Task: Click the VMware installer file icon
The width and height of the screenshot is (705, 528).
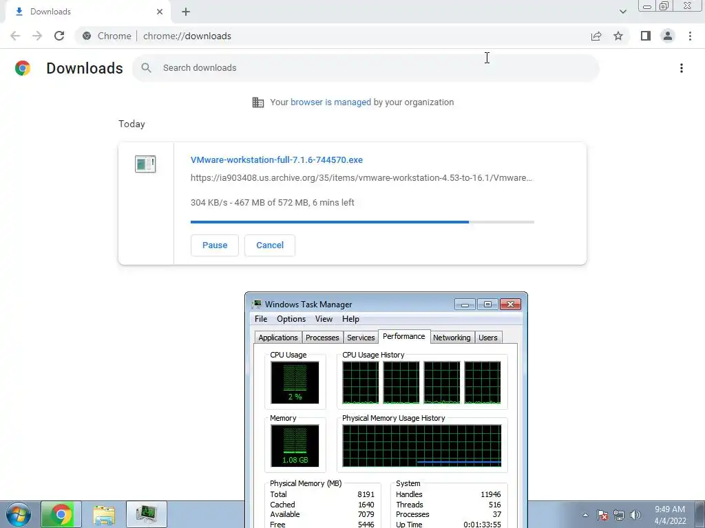Action: point(145,164)
